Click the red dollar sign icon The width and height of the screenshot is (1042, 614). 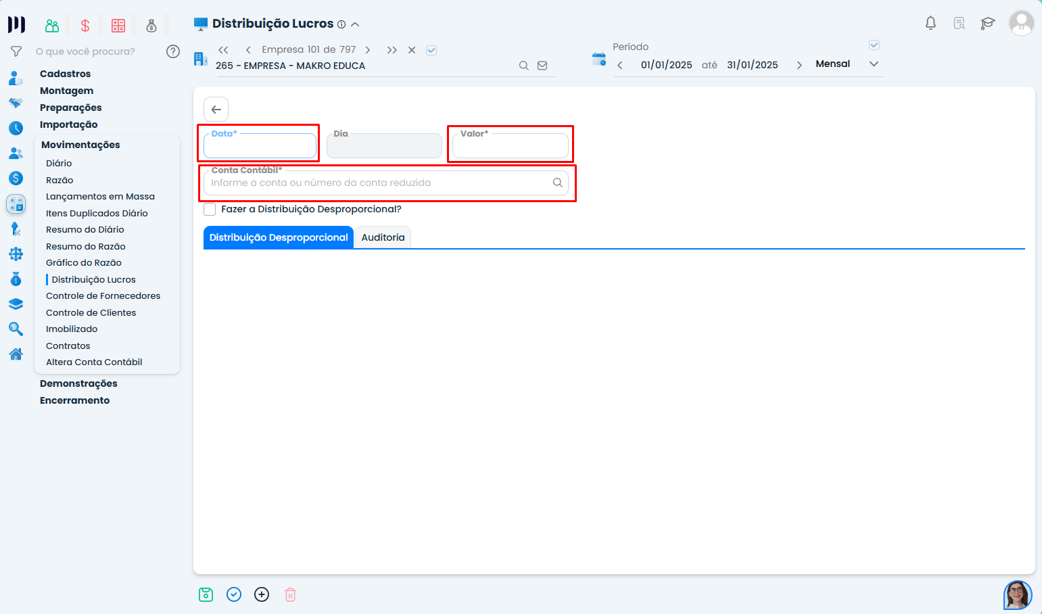click(85, 26)
